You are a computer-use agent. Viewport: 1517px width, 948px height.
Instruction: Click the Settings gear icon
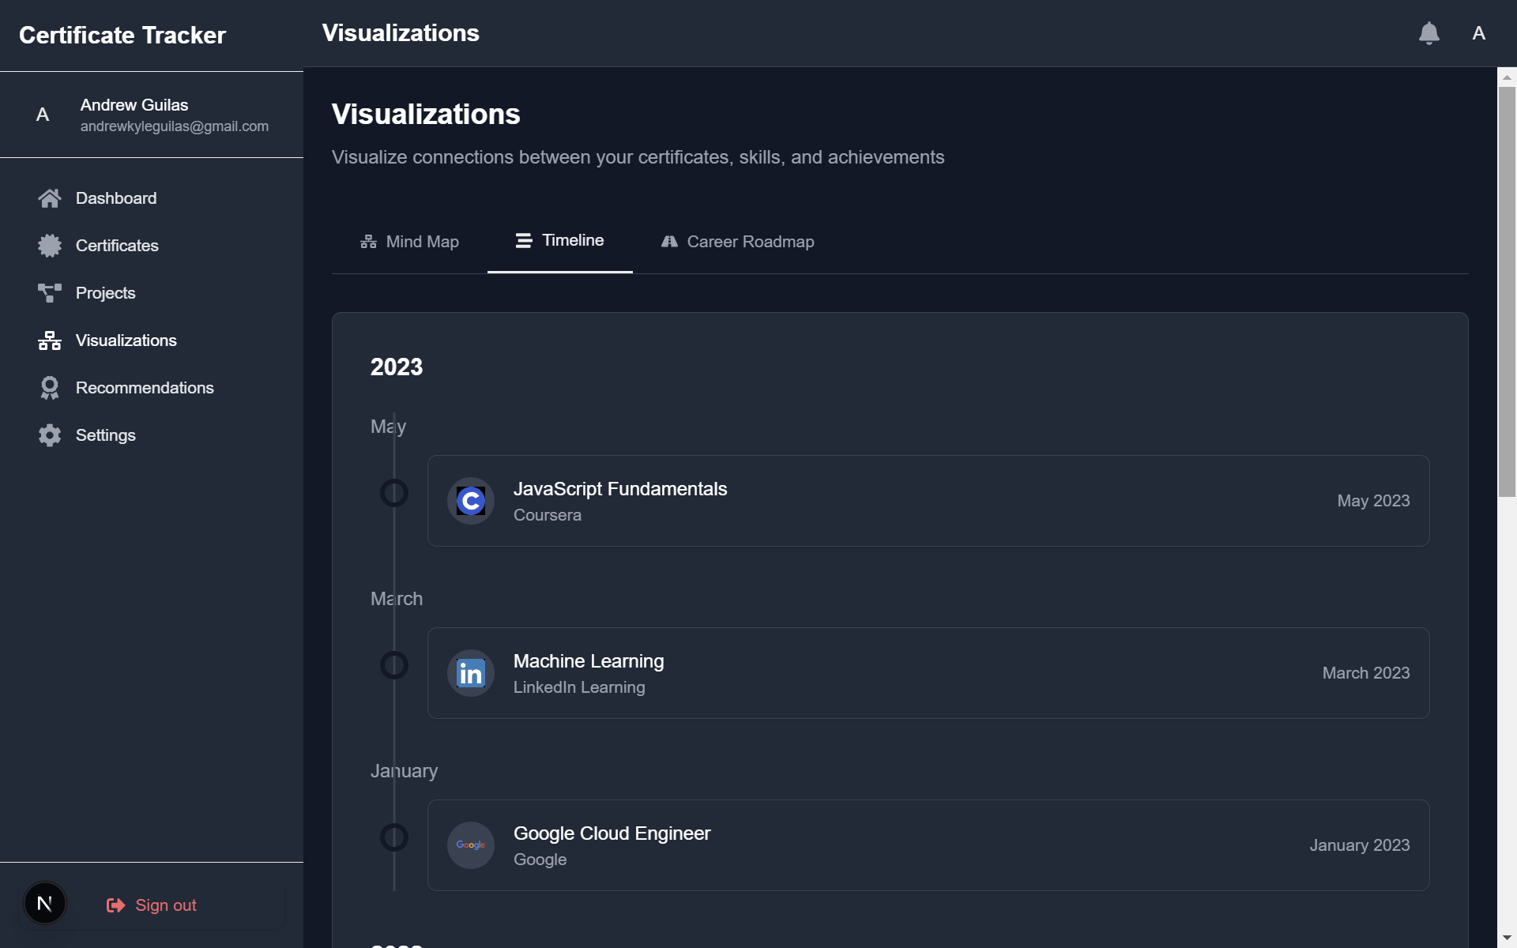pyautogui.click(x=50, y=435)
